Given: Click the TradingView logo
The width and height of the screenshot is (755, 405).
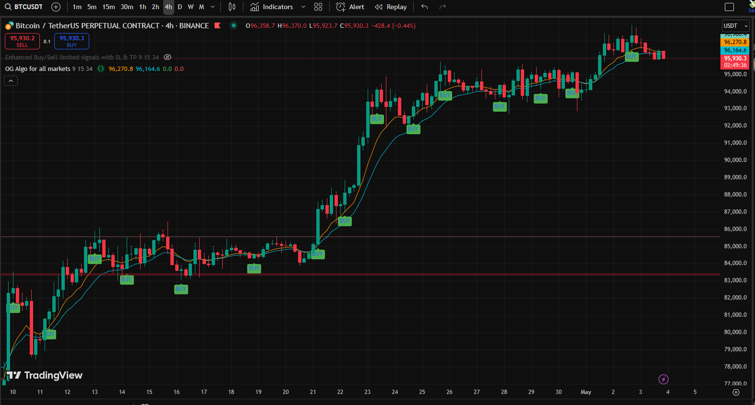Looking at the screenshot, I should (45, 375).
